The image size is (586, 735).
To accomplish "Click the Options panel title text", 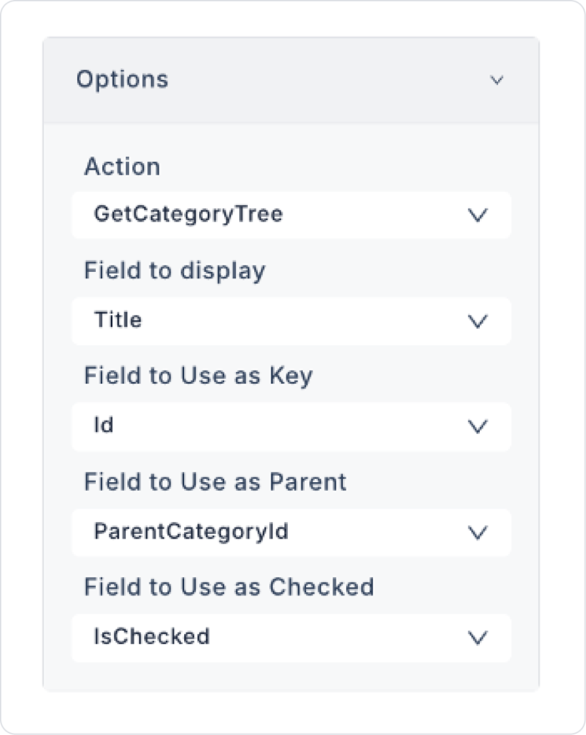I will 123,80.
